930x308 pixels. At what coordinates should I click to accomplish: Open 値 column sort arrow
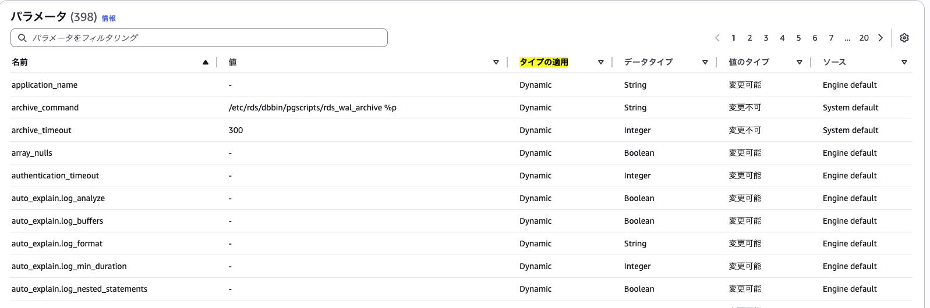[496, 62]
